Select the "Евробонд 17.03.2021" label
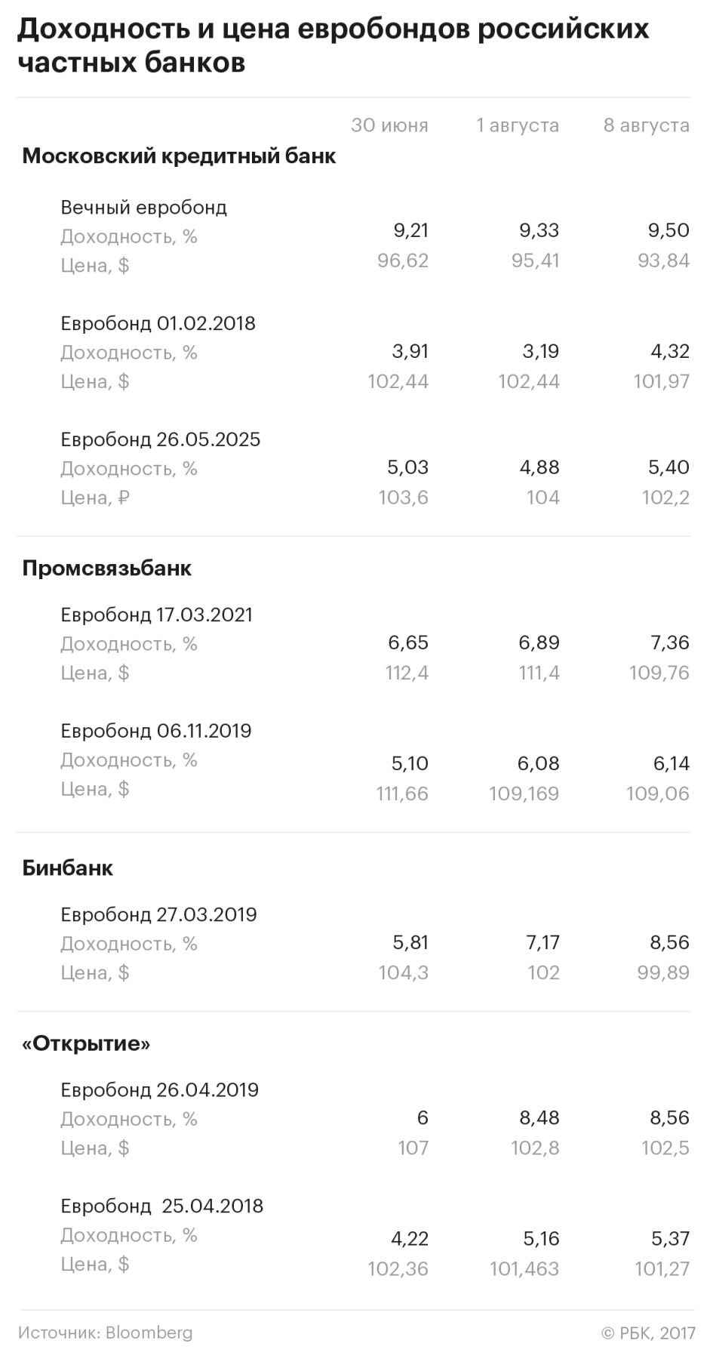This screenshot has width=713, height=1359. (x=156, y=615)
